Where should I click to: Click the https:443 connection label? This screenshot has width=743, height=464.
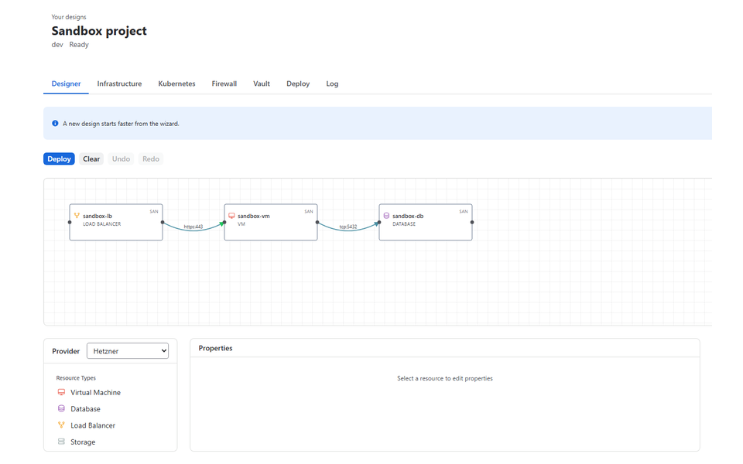pos(193,227)
